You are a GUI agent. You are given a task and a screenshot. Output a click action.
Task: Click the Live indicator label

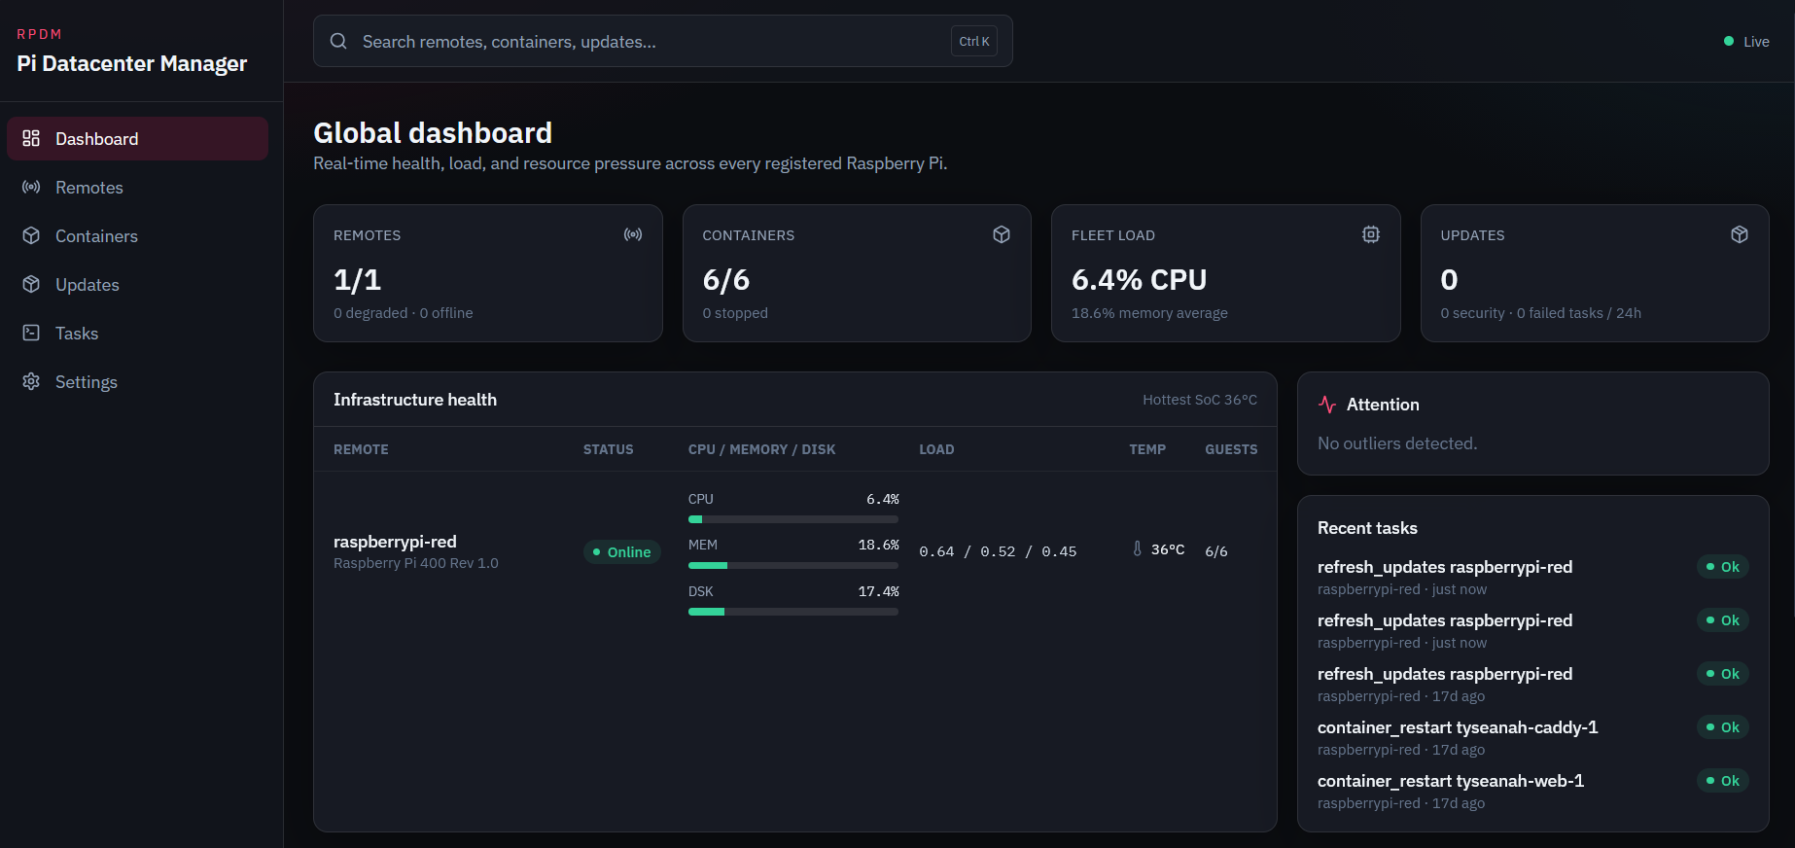tap(1756, 41)
